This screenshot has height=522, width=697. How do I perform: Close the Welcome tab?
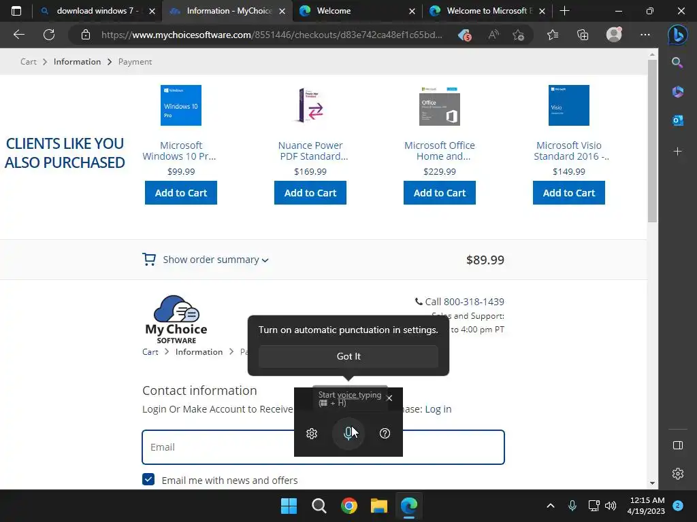412,11
